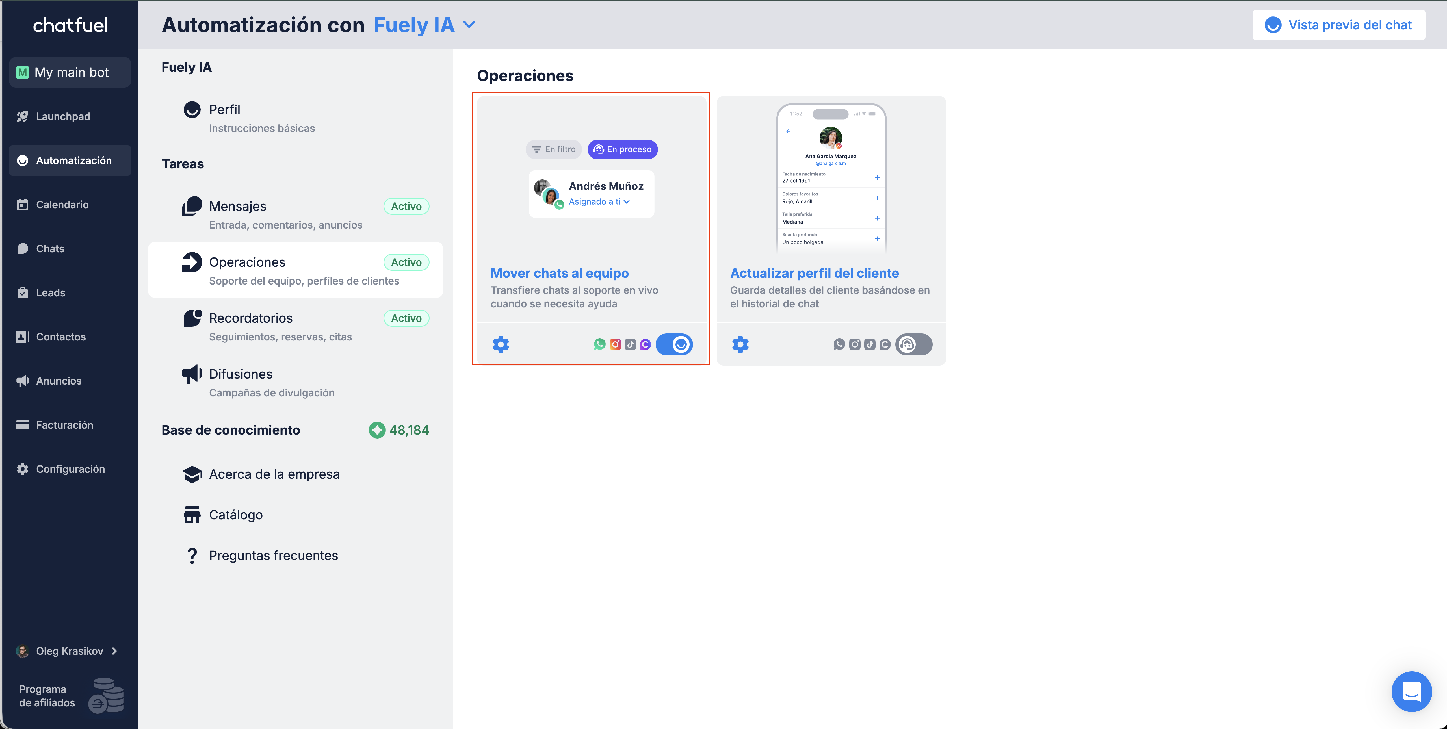
Task: Click the My main bot selector
Action: 70,72
